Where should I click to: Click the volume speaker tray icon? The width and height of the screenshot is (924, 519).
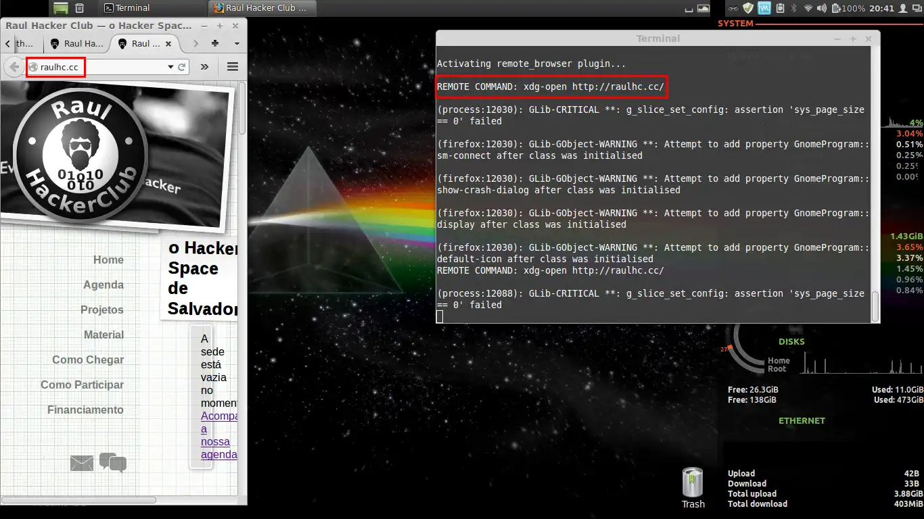pos(823,8)
